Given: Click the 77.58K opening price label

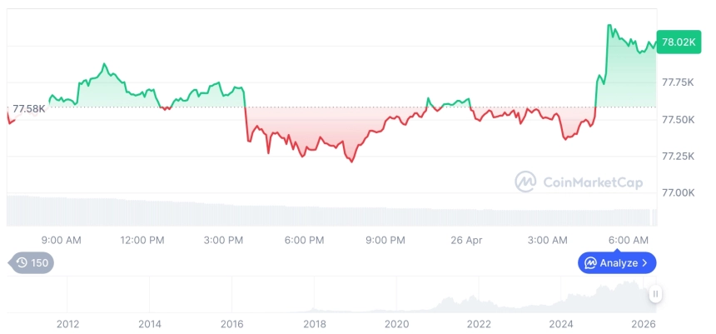Looking at the screenshot, I should 29,107.
